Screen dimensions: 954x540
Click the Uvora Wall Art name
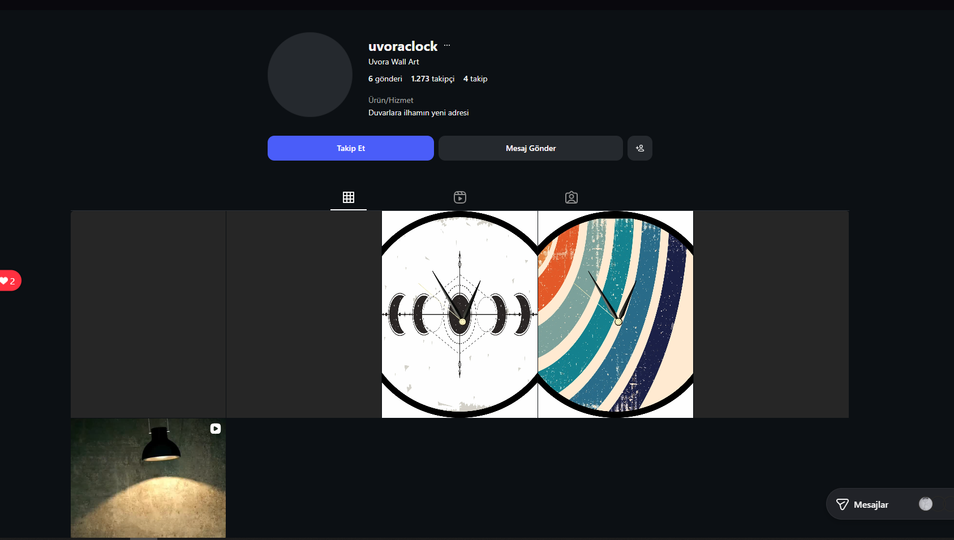(x=394, y=62)
